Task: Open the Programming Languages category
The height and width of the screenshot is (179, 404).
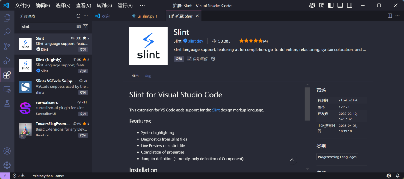Action: point(337,157)
